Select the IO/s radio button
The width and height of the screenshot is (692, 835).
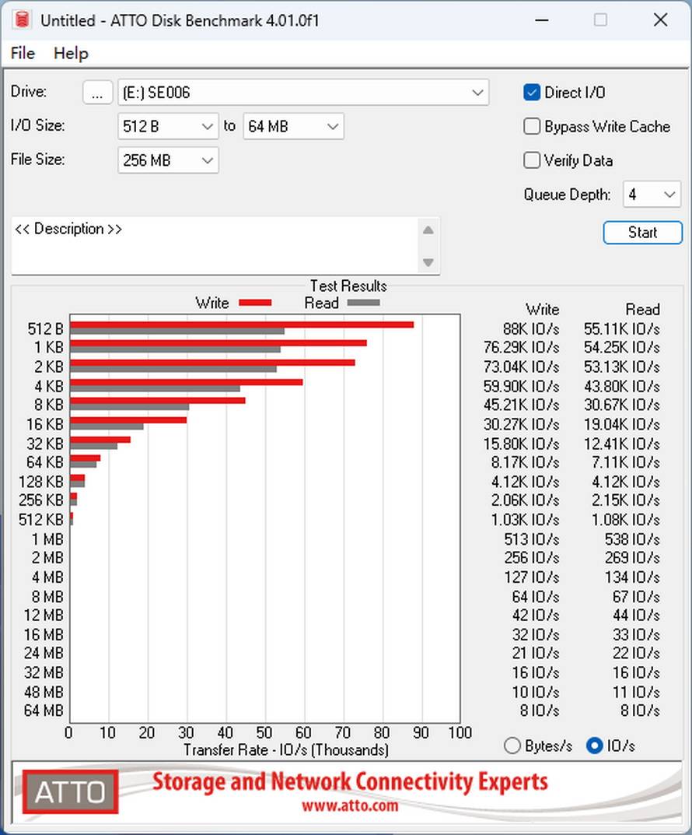(x=595, y=746)
